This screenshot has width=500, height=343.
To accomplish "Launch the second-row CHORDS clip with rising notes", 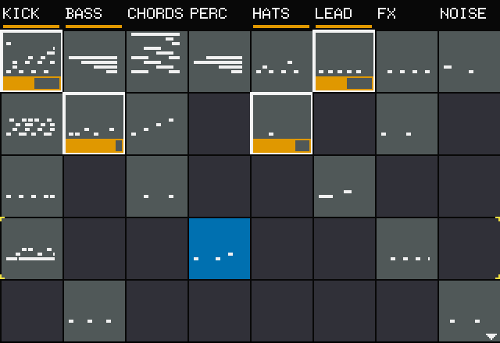I will click(156, 123).
